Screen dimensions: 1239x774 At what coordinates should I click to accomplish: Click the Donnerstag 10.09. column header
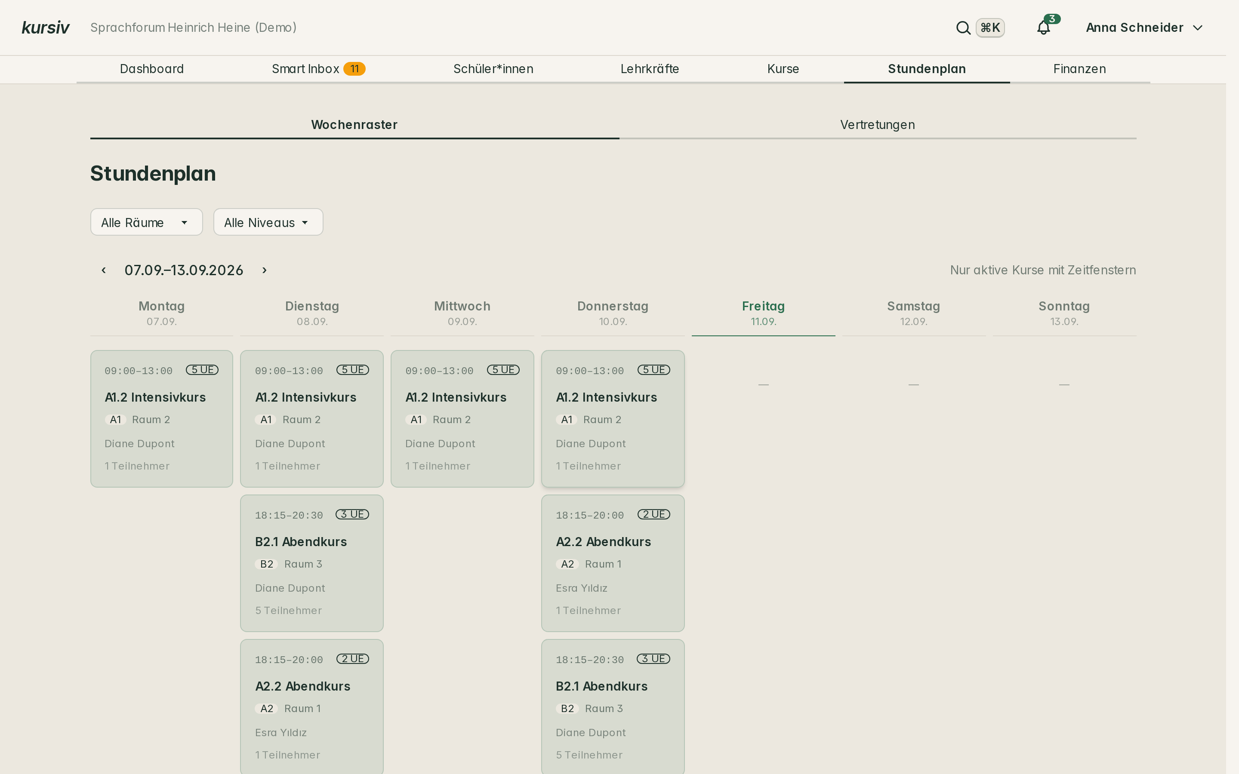(613, 313)
